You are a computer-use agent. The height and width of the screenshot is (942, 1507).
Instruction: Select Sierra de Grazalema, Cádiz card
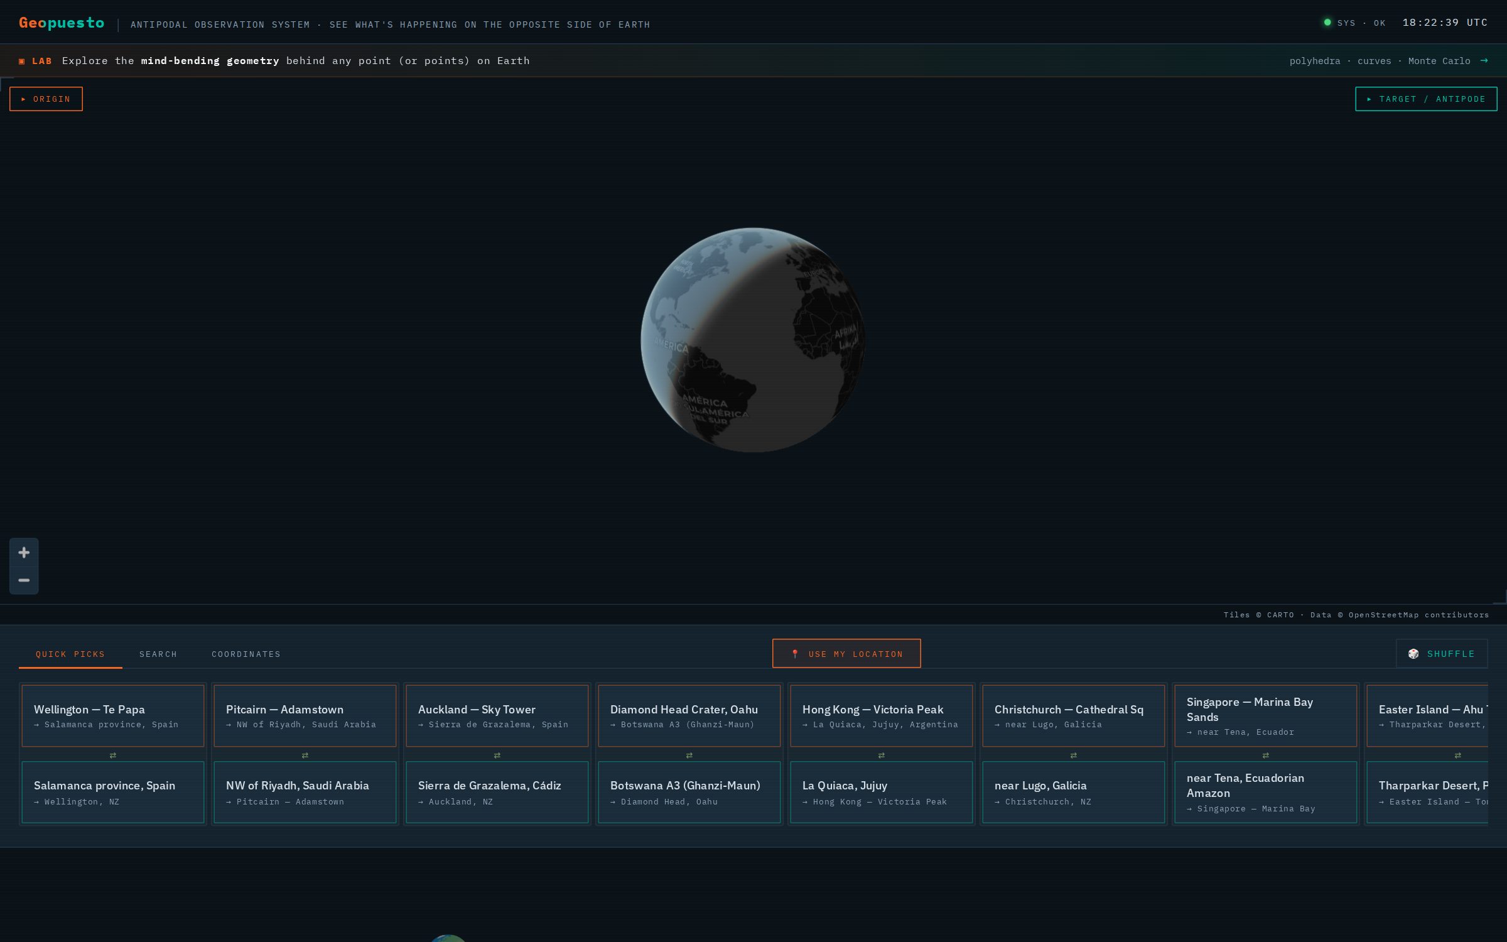[497, 793]
